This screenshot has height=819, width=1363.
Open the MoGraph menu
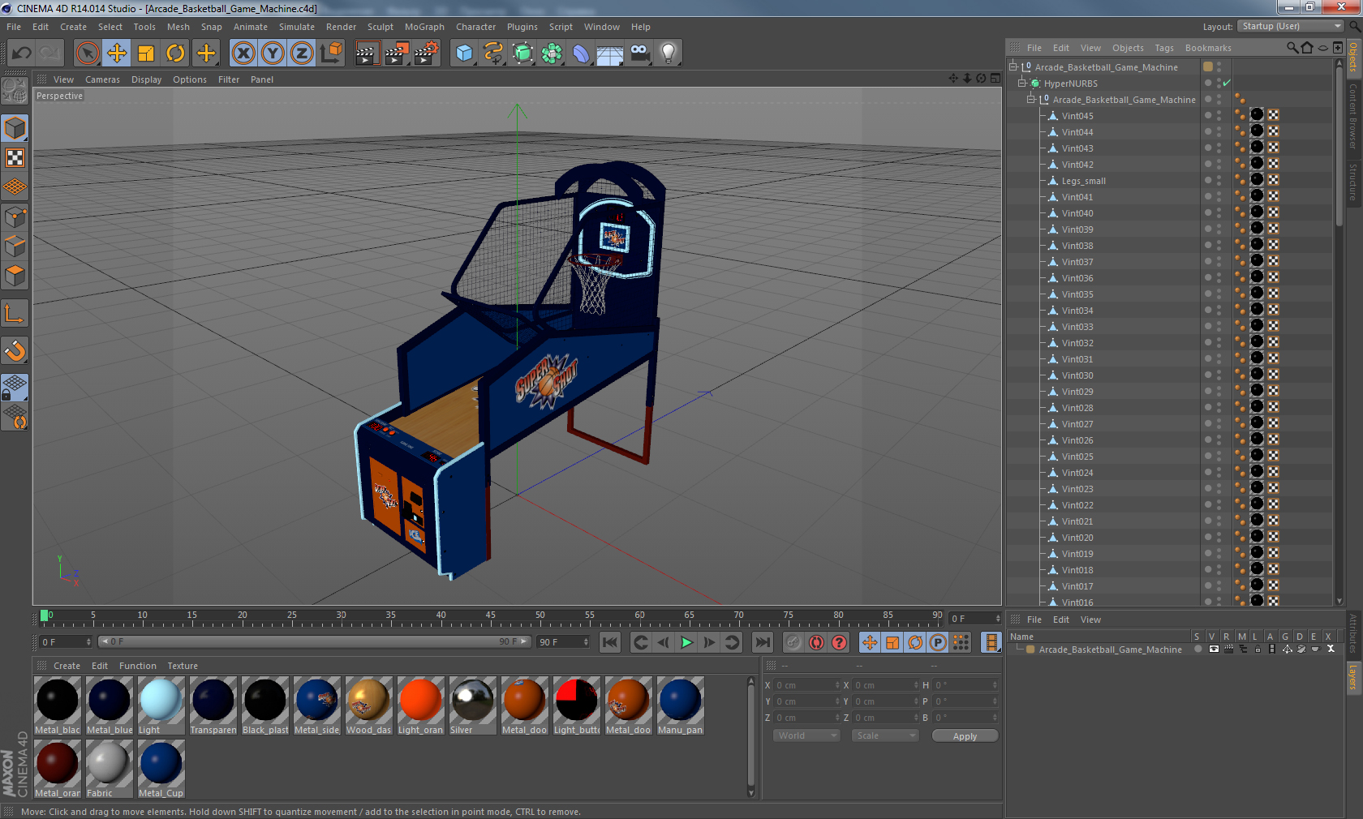tap(424, 27)
